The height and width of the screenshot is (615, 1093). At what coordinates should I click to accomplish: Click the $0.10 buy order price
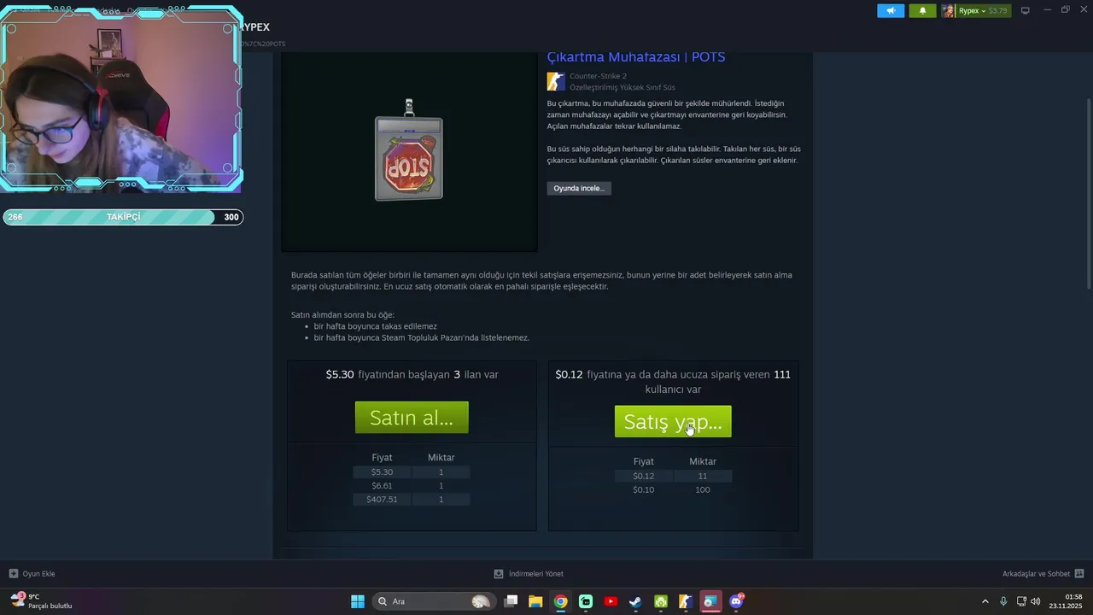coord(643,490)
